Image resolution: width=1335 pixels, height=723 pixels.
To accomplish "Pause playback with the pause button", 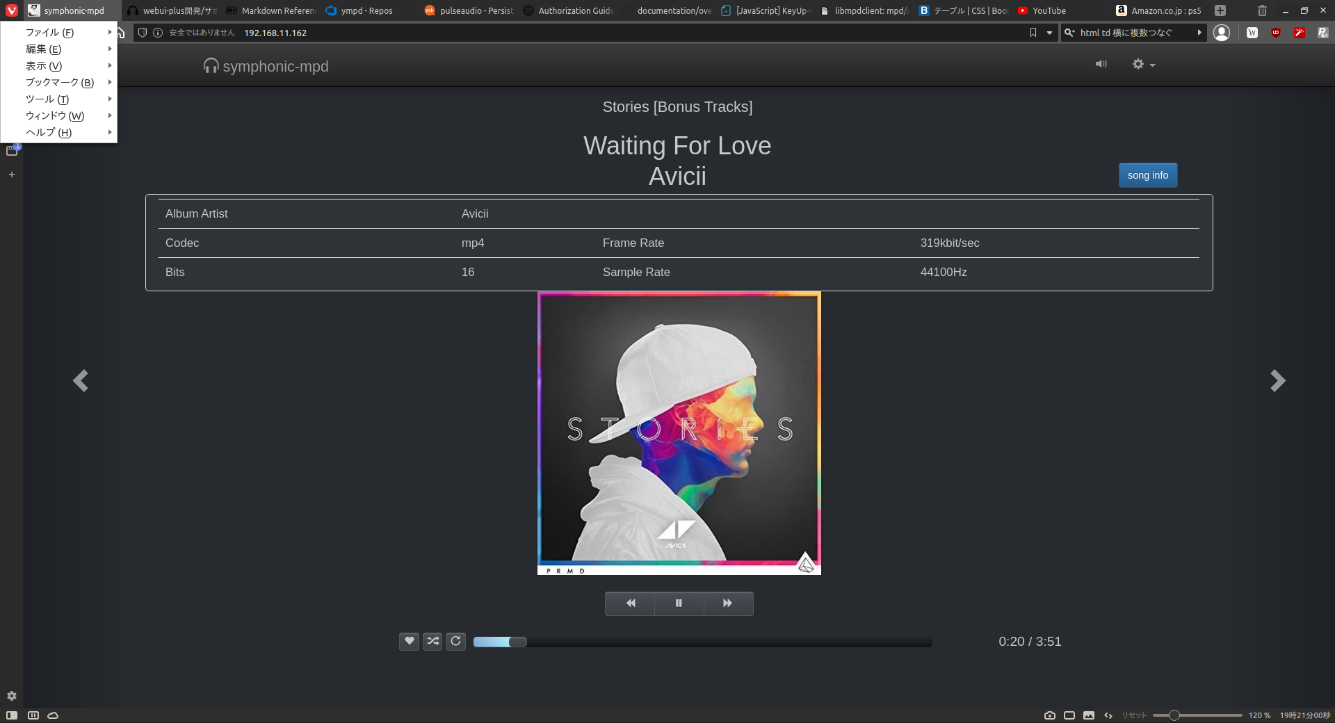I will point(679,603).
